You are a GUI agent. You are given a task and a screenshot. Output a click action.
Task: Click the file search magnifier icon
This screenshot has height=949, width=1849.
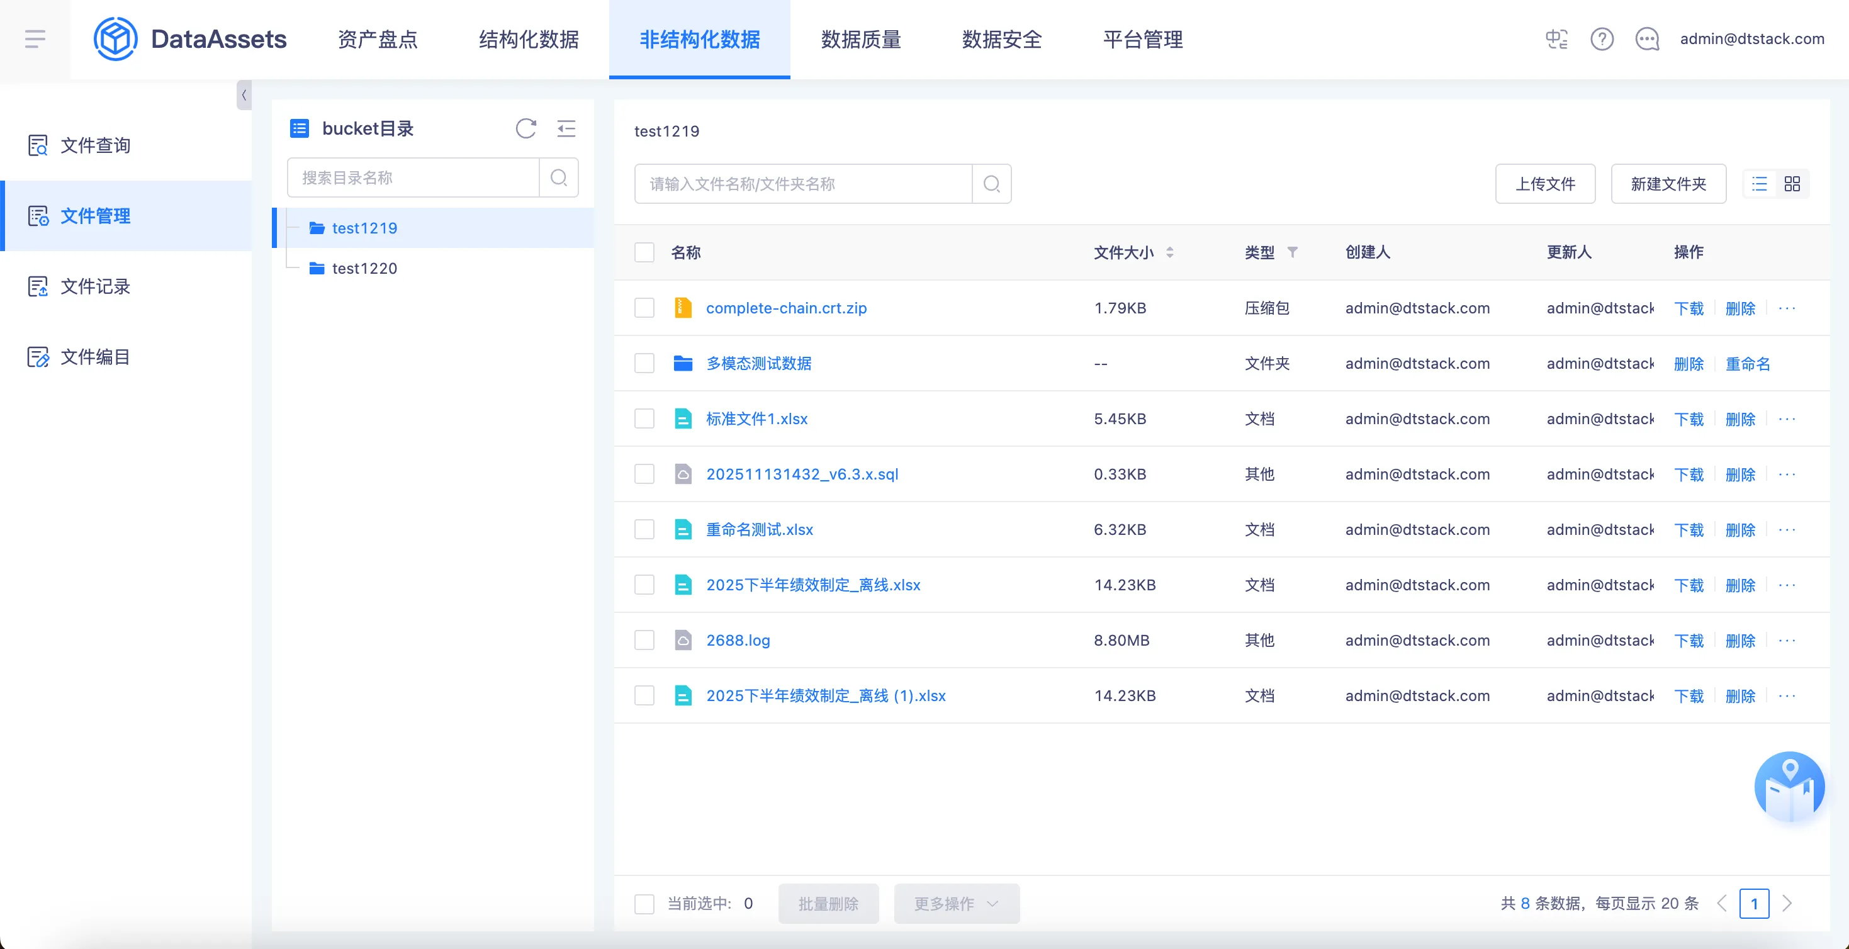991,184
